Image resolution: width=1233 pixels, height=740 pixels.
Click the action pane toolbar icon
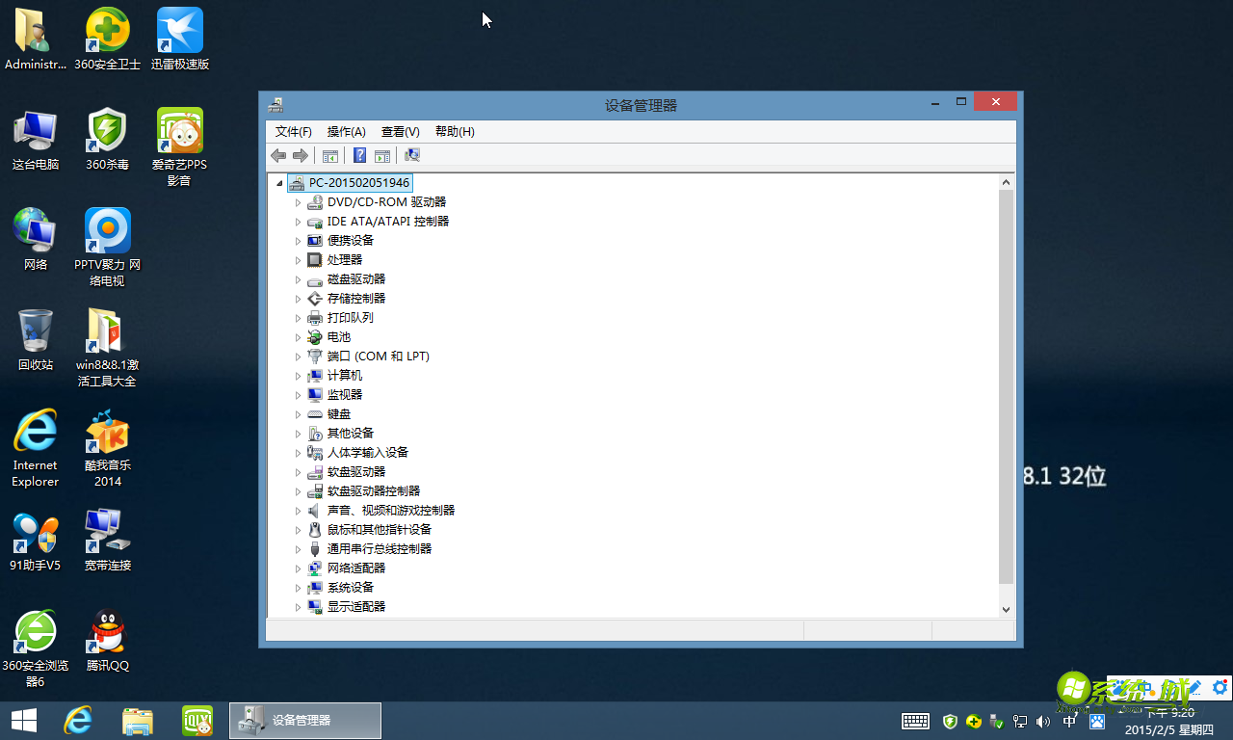point(382,155)
